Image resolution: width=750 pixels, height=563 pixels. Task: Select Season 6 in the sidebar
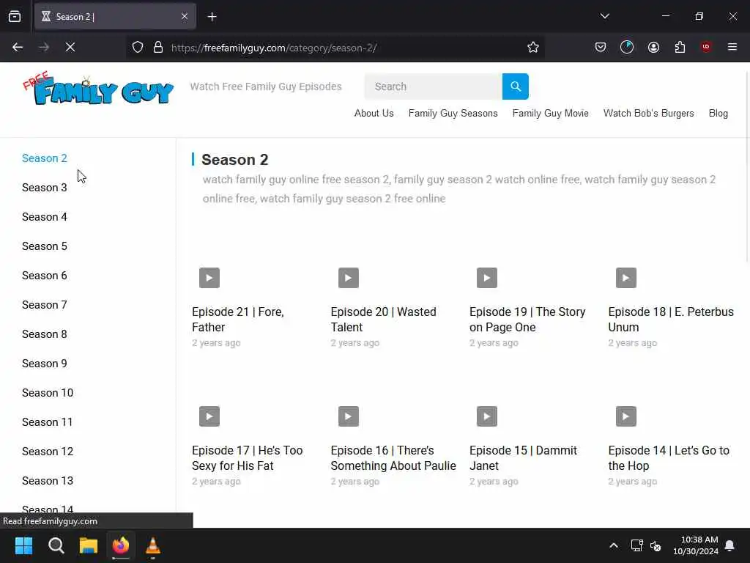pos(45,276)
